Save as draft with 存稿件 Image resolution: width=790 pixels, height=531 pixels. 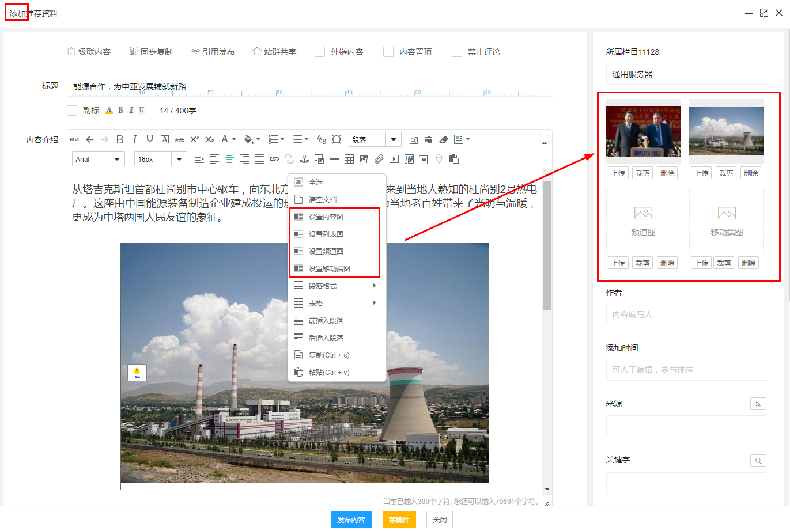(x=399, y=519)
